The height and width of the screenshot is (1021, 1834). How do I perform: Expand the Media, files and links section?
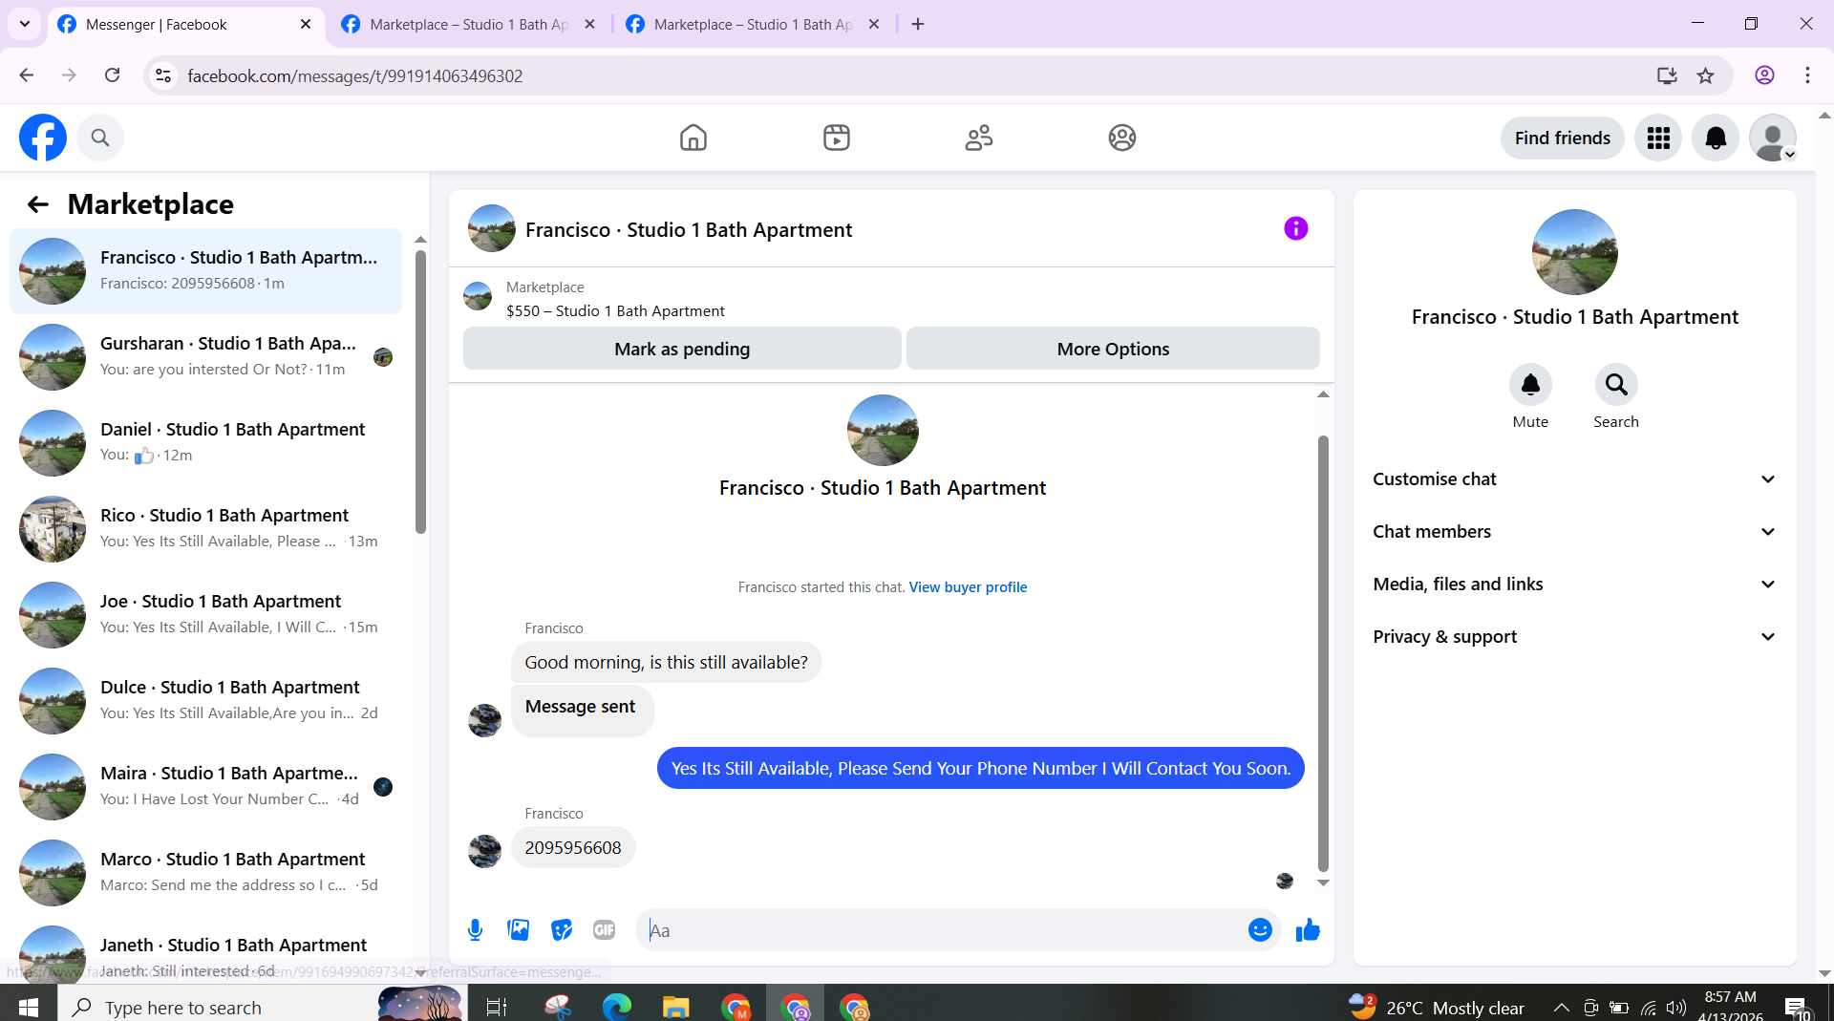click(1574, 585)
